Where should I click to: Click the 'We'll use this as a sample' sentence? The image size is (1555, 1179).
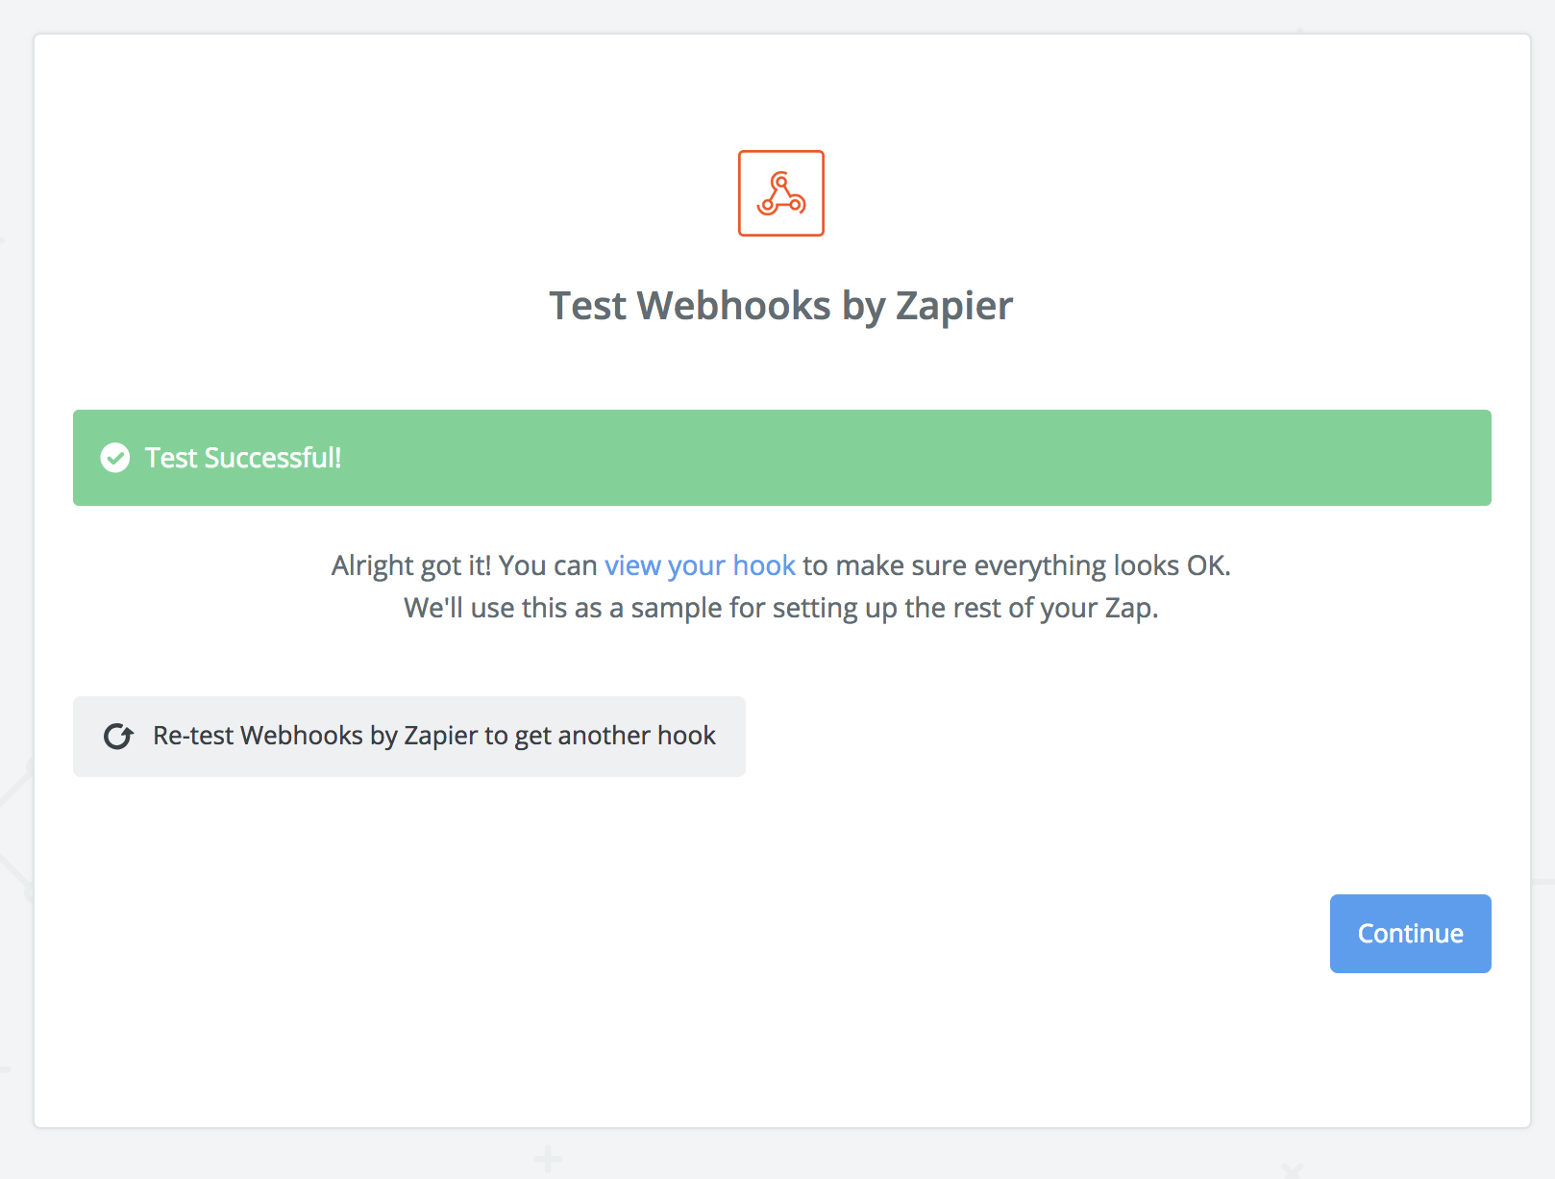tap(780, 608)
